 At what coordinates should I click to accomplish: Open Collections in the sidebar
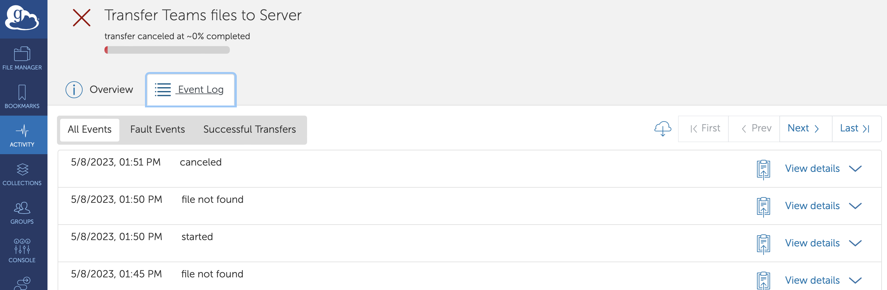coord(22,173)
